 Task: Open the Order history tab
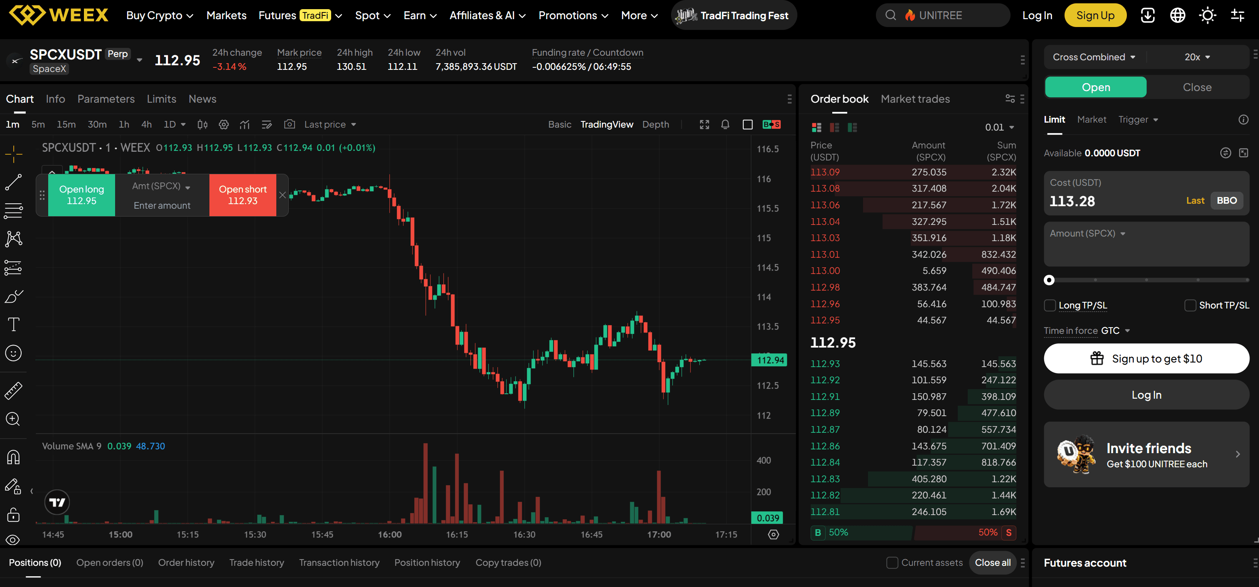click(186, 562)
